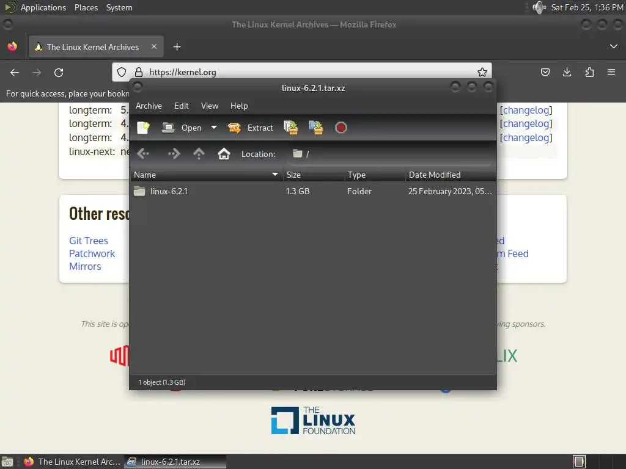The image size is (626, 469).
Task: Open the View menu in archive manager
Action: pyautogui.click(x=210, y=106)
